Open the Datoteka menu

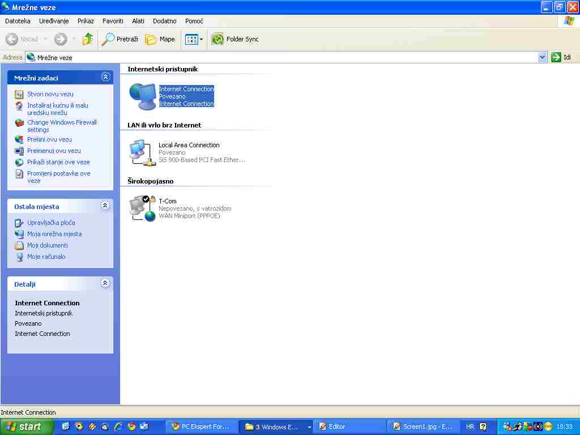pyautogui.click(x=18, y=21)
